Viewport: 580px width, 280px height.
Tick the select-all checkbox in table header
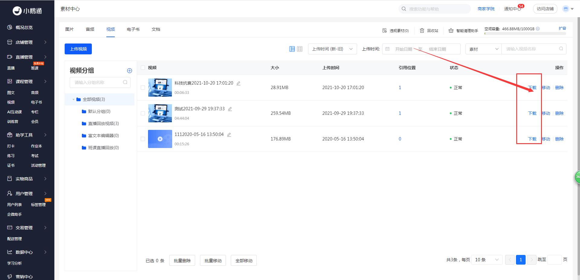(x=143, y=68)
